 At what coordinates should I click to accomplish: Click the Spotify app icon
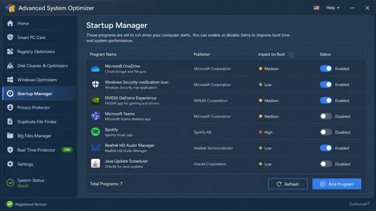pos(95,132)
